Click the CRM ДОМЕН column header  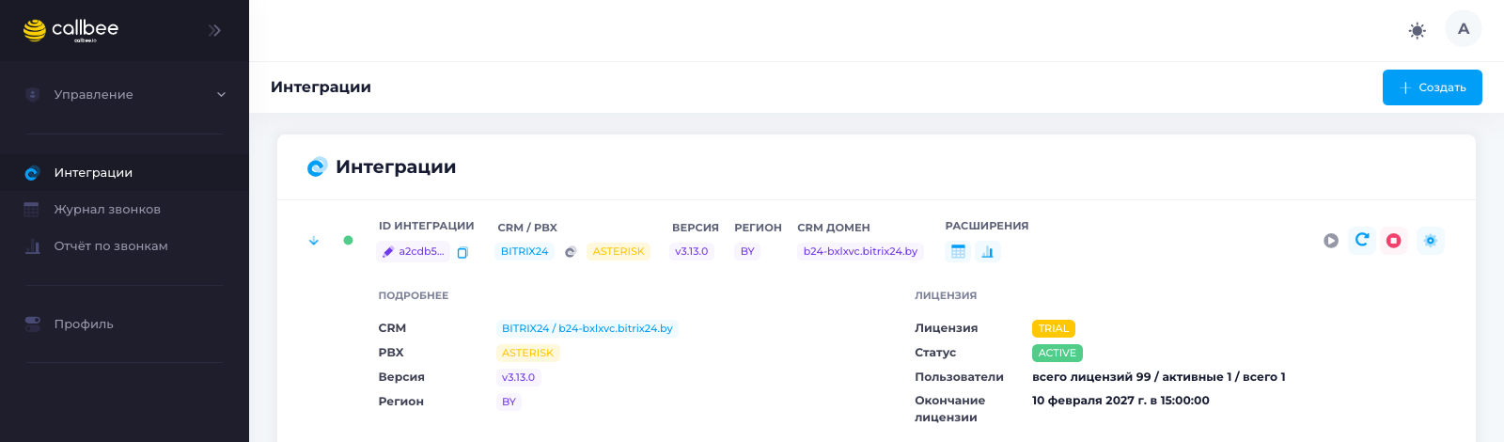pos(834,228)
